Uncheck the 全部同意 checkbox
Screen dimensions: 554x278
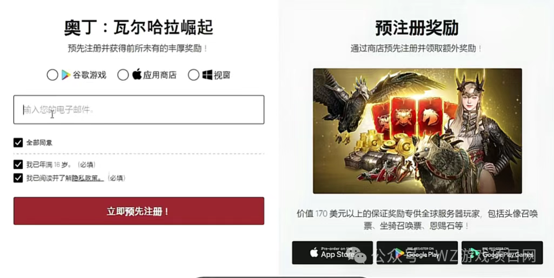point(18,143)
